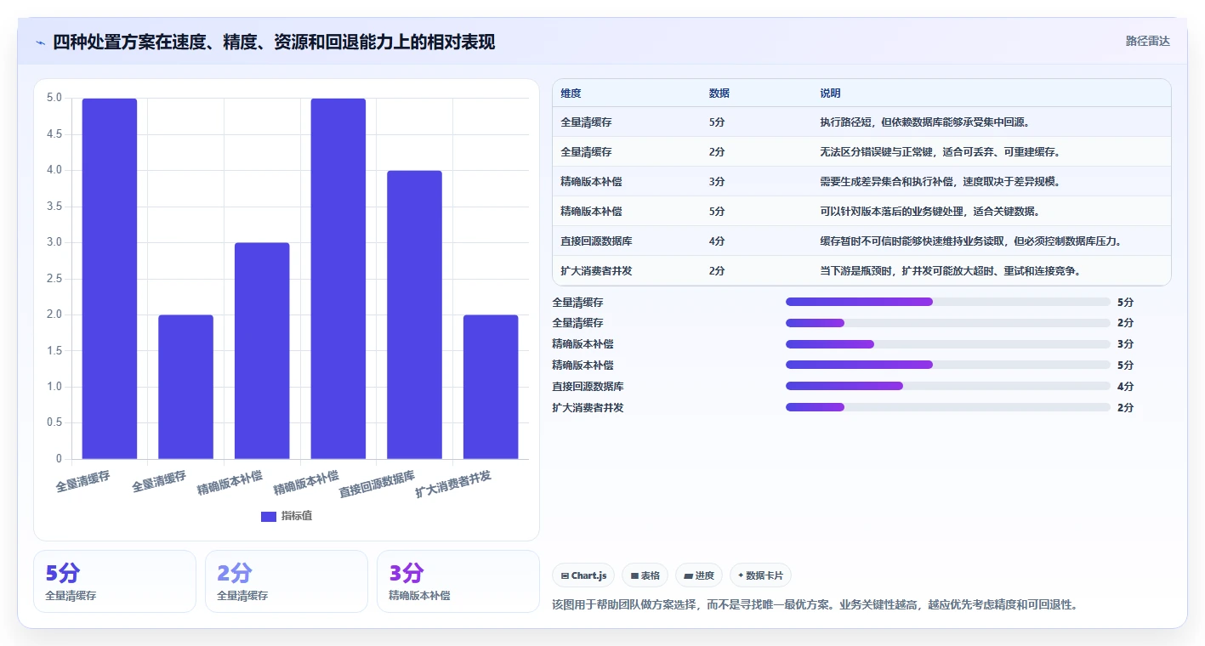1205x646 pixels.
Task: Select the 进度 chip
Action: click(x=699, y=575)
